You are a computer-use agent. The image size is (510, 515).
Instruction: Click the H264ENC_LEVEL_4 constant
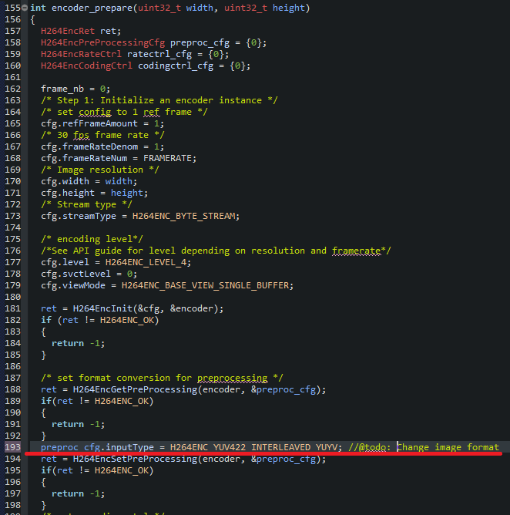146,262
